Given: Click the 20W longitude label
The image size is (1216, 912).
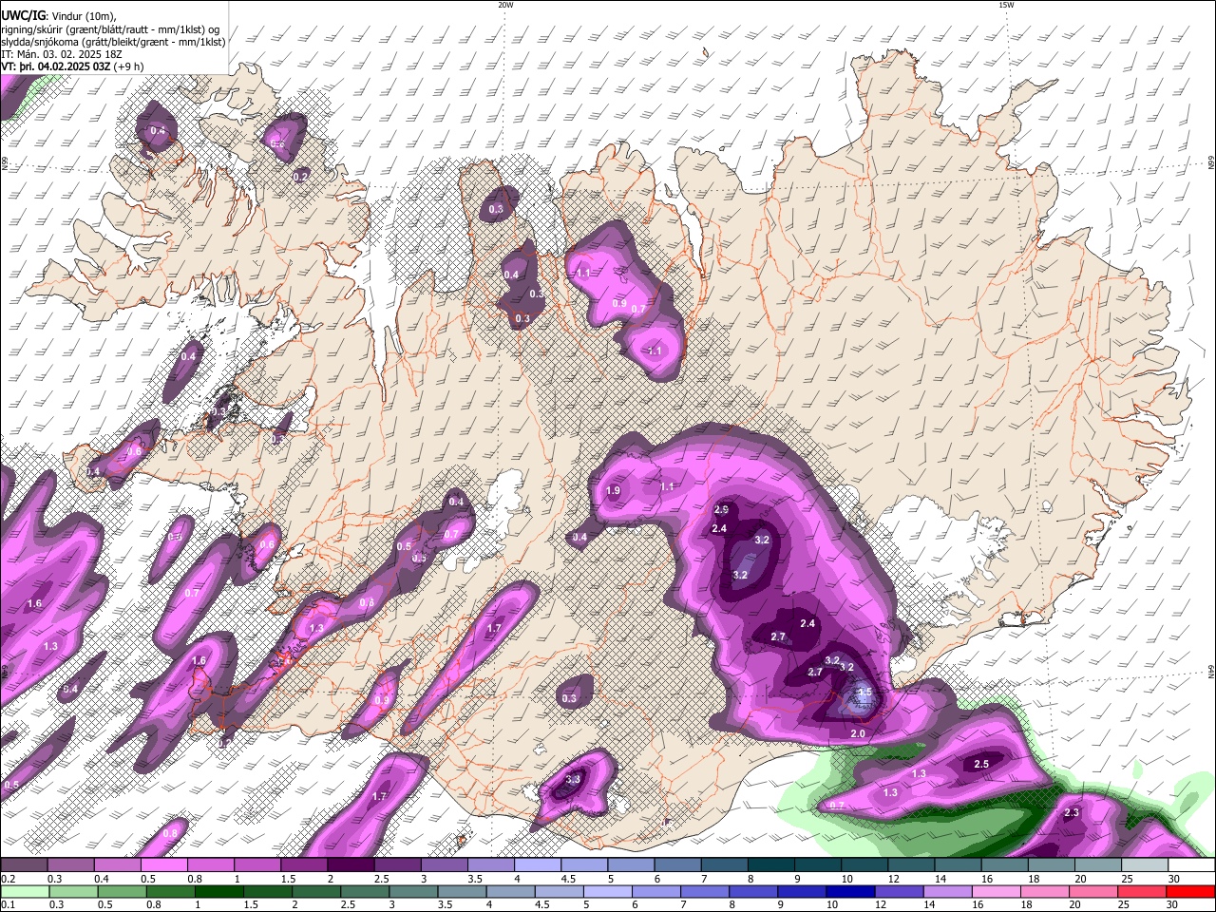Looking at the screenshot, I should click(x=505, y=5).
